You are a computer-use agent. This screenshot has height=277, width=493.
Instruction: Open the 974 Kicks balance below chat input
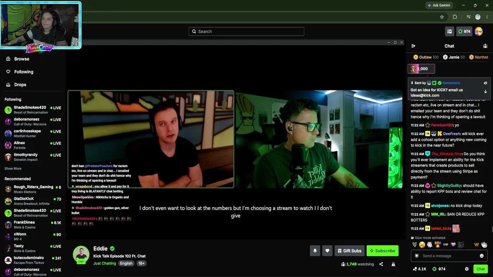pyautogui.click(x=439, y=269)
